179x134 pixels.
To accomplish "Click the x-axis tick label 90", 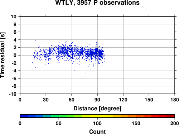I will 97,100.
